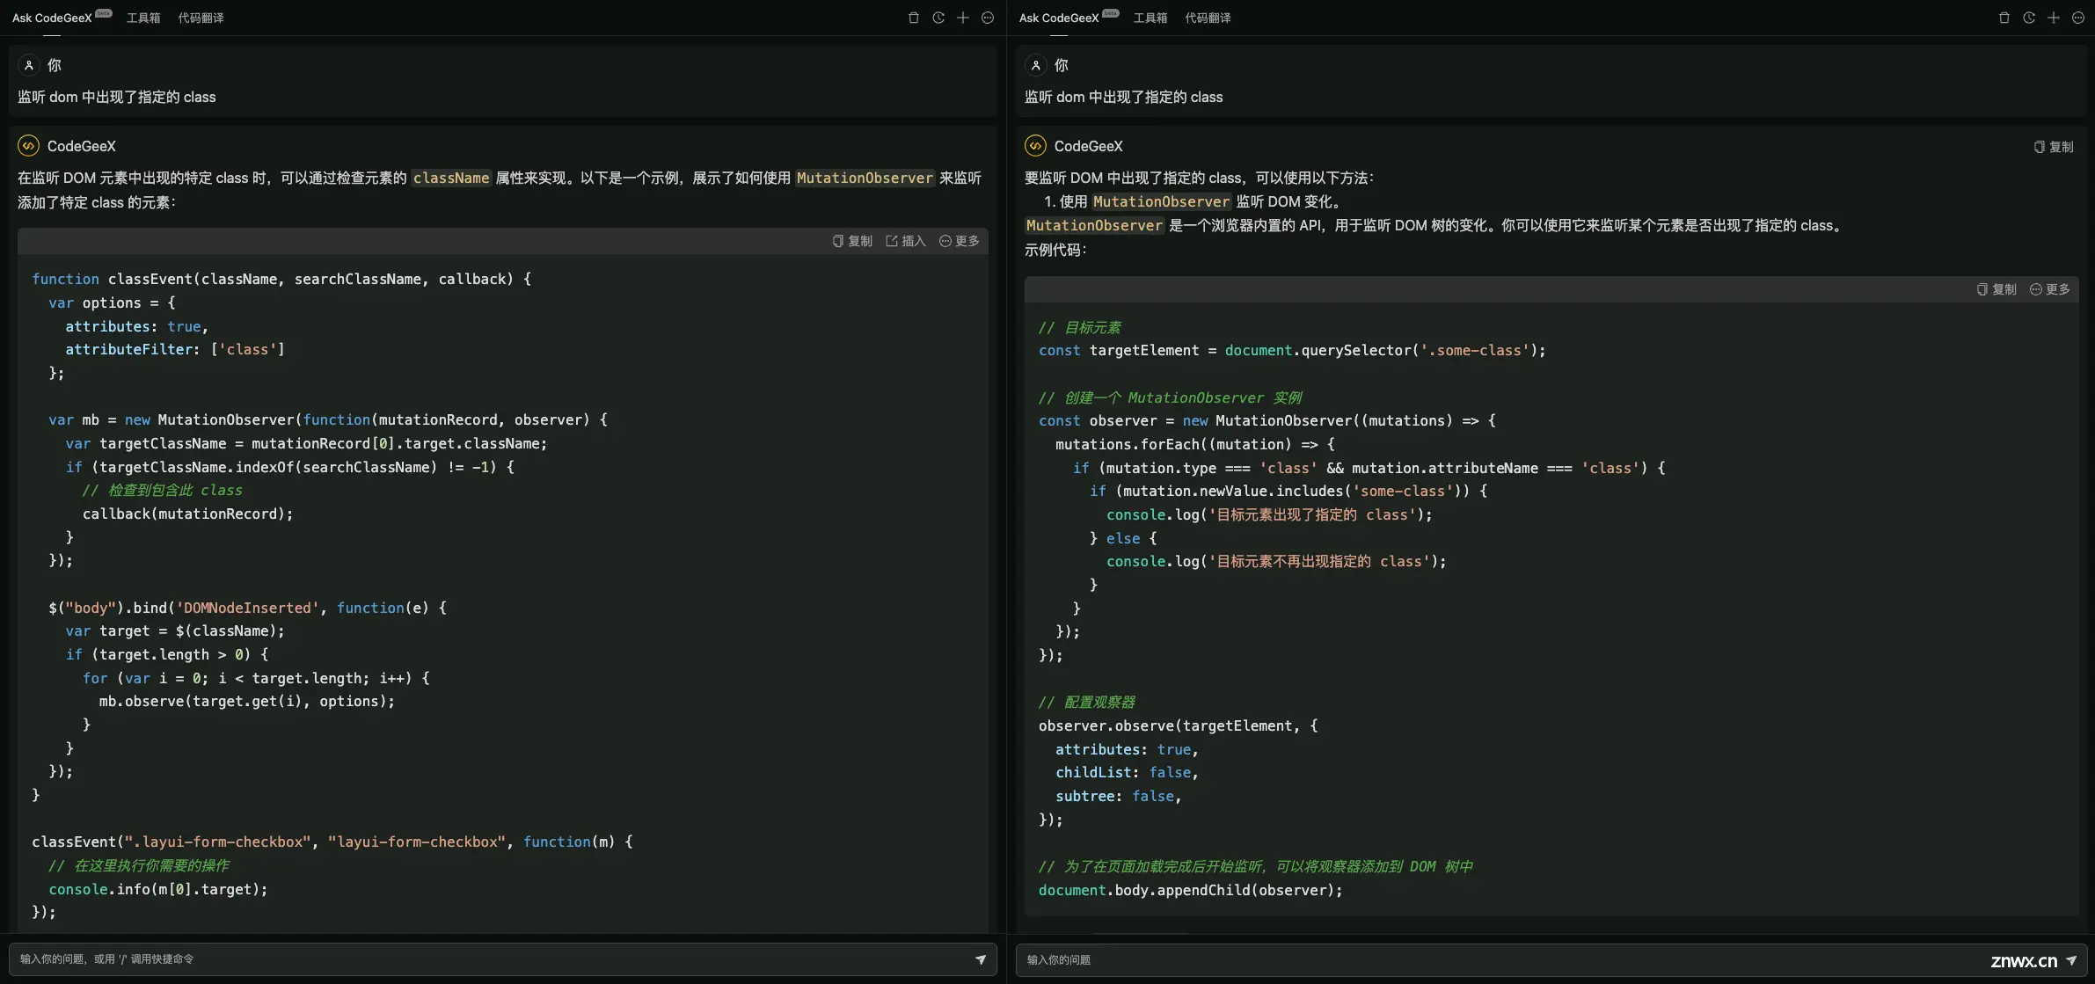Click comment '// 创建一个 MutationObserver 实例'
Viewport: 2095px width, 984px height.
click(1171, 397)
